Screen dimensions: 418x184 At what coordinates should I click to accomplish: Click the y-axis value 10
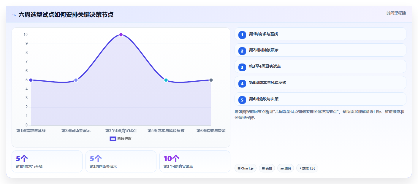point(26,35)
